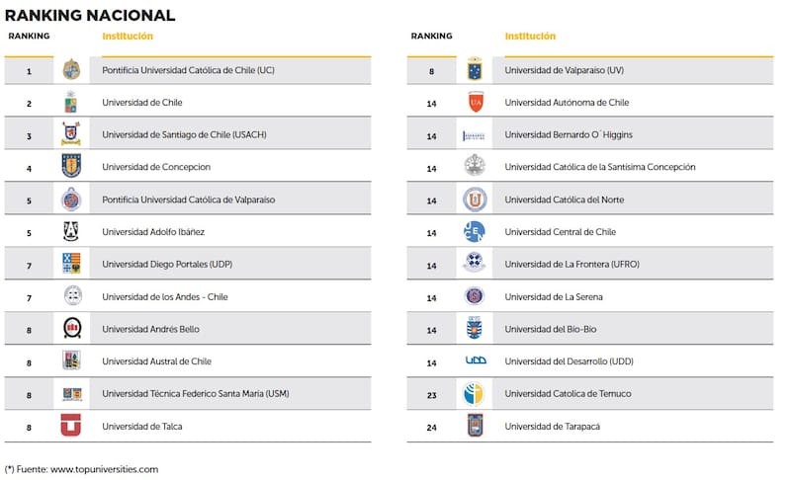Click the left Institución column header

click(128, 37)
